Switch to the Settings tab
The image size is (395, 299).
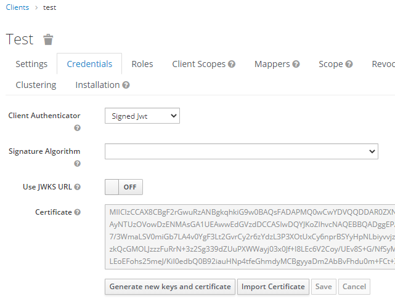(x=31, y=64)
